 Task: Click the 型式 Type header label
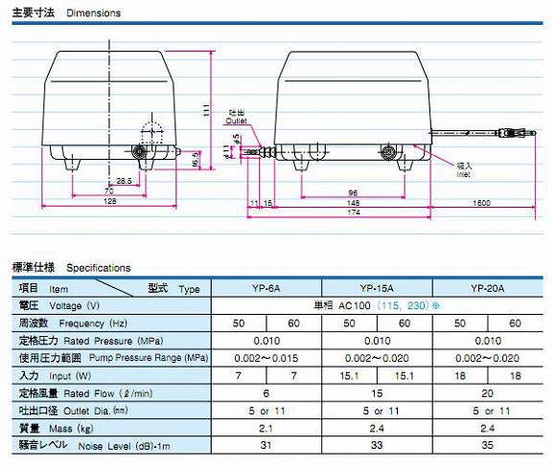[174, 288]
